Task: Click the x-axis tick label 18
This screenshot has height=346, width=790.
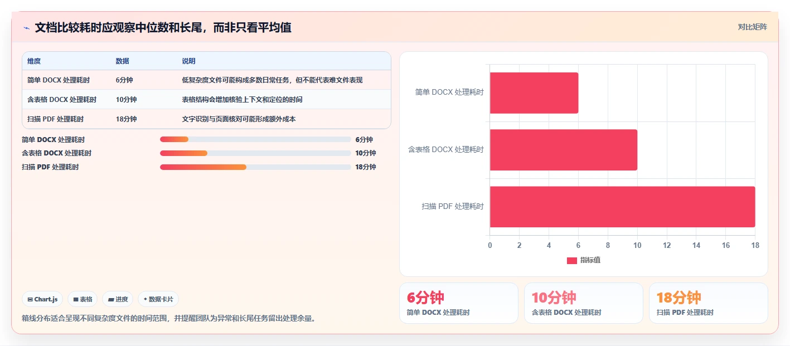Action: pos(755,245)
